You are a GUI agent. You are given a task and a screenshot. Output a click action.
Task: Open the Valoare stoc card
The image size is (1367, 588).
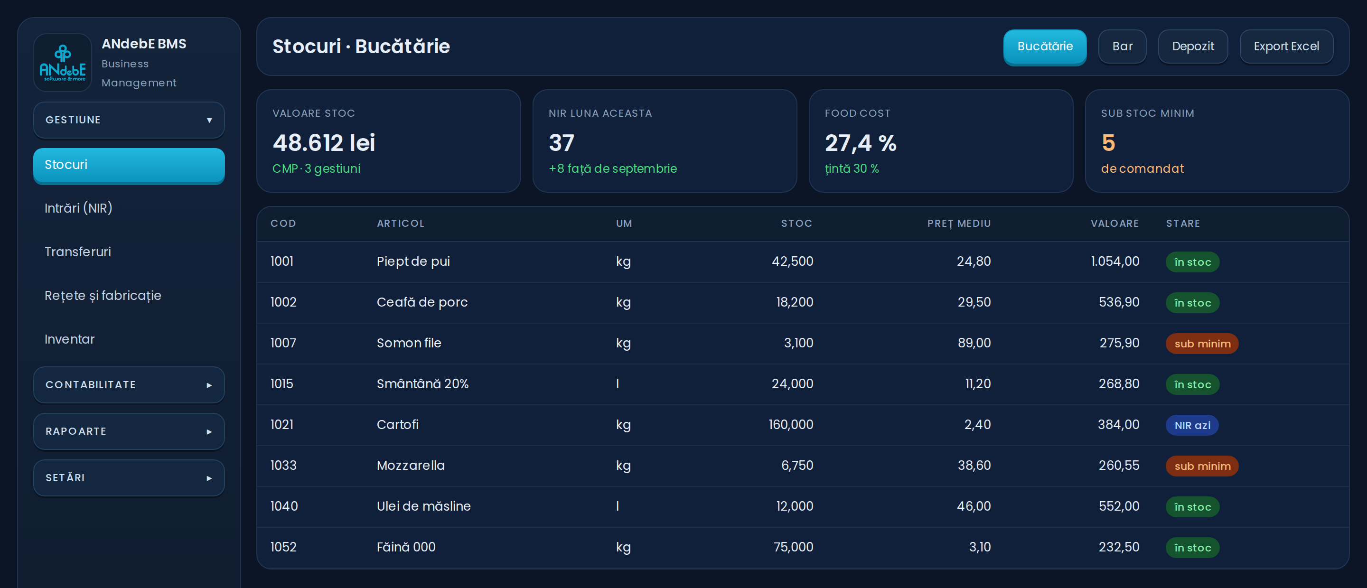[x=389, y=141]
